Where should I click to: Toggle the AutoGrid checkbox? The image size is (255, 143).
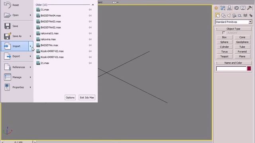coord(224,33)
